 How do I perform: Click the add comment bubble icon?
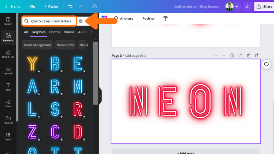point(267,64)
